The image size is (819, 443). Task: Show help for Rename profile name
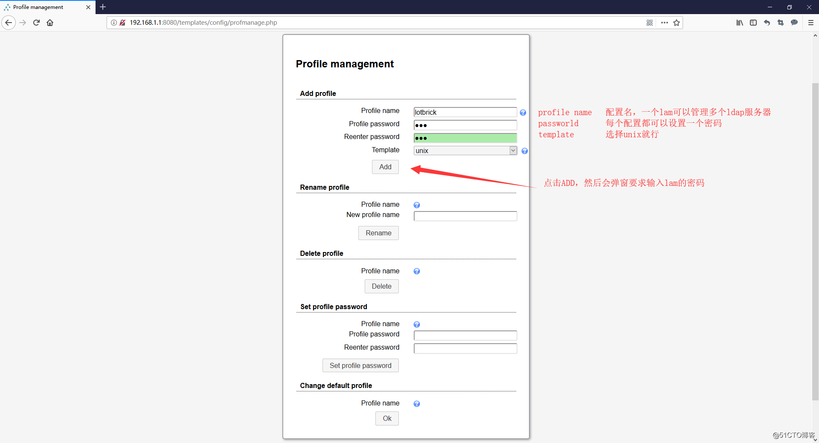click(x=417, y=205)
